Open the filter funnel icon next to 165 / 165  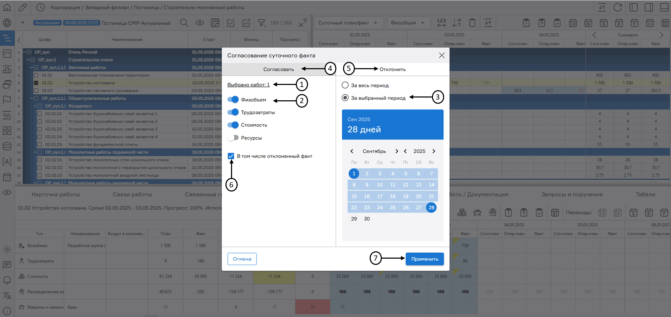261,23
